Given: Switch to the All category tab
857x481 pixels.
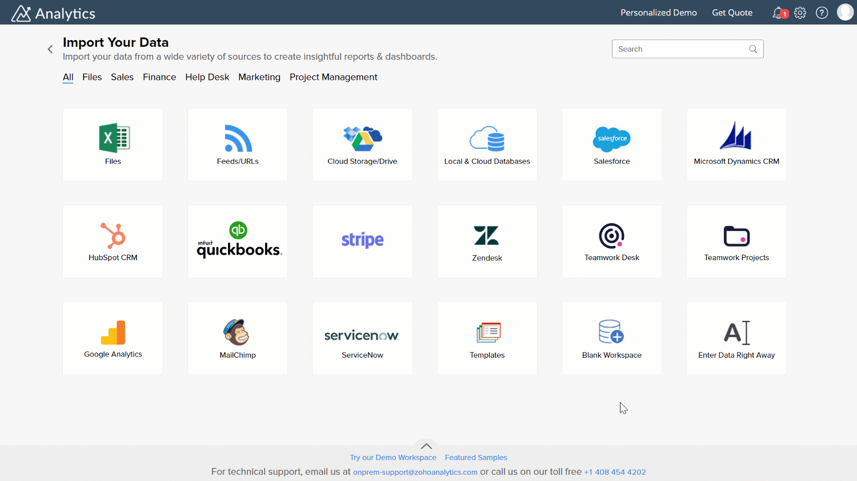Looking at the screenshot, I should click(x=68, y=77).
